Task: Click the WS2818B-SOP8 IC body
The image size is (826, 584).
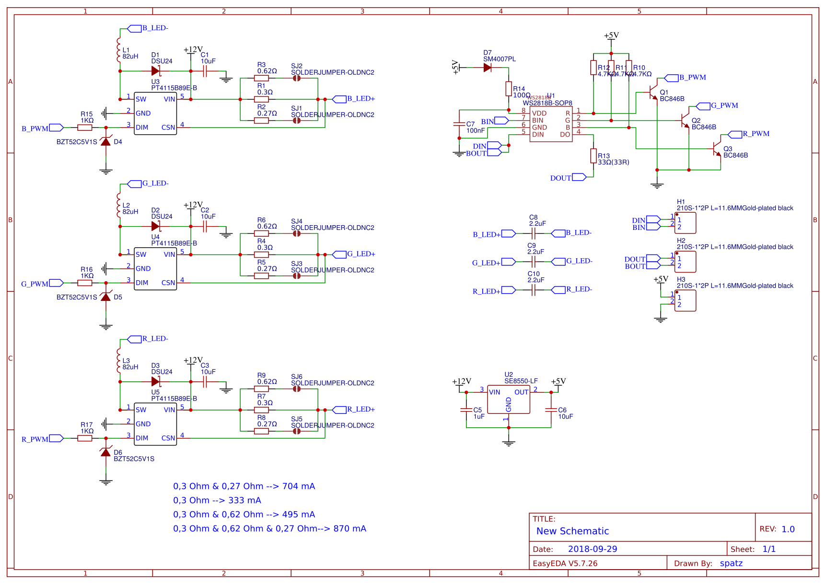Action: (551, 124)
